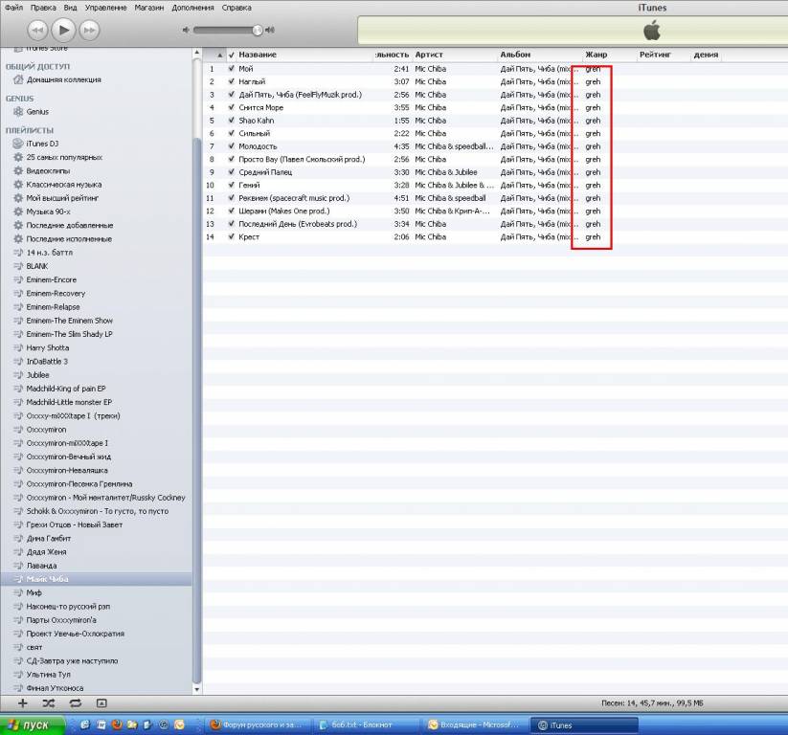Image resolution: width=788 pixels, height=735 pixels.
Task: Skip to next track button
Action: [89, 30]
